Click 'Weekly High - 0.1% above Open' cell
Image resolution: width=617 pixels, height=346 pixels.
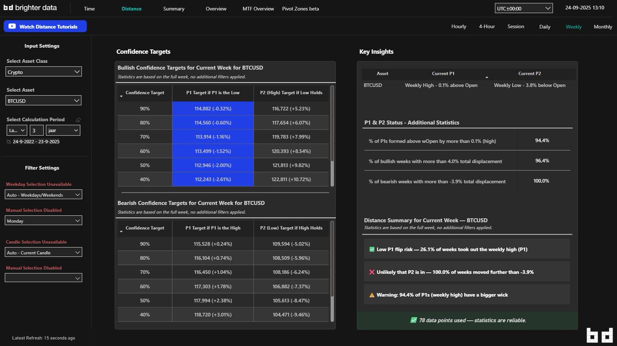[x=441, y=85]
